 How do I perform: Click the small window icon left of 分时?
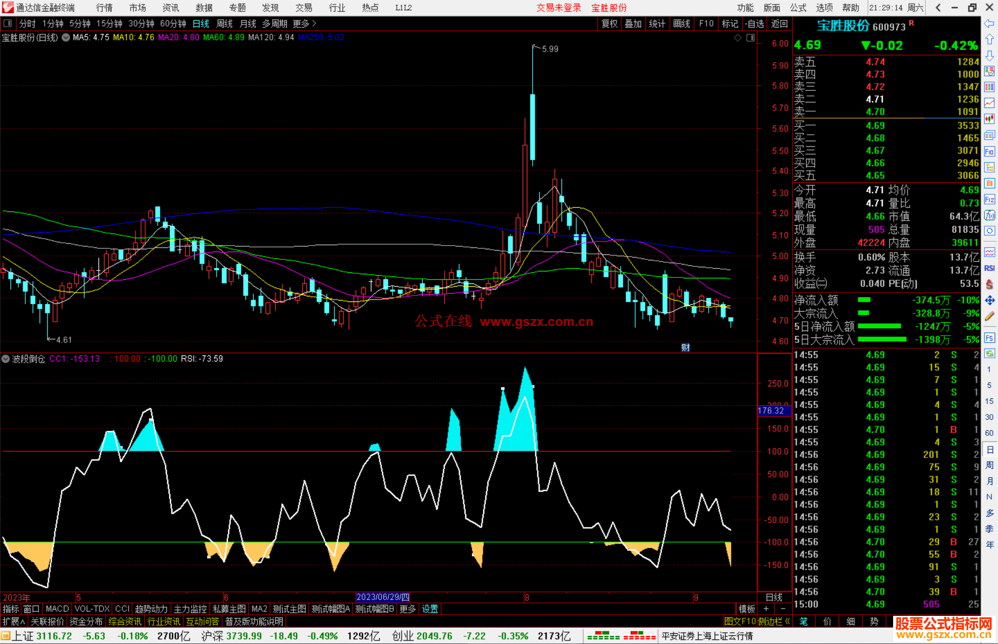7,23
